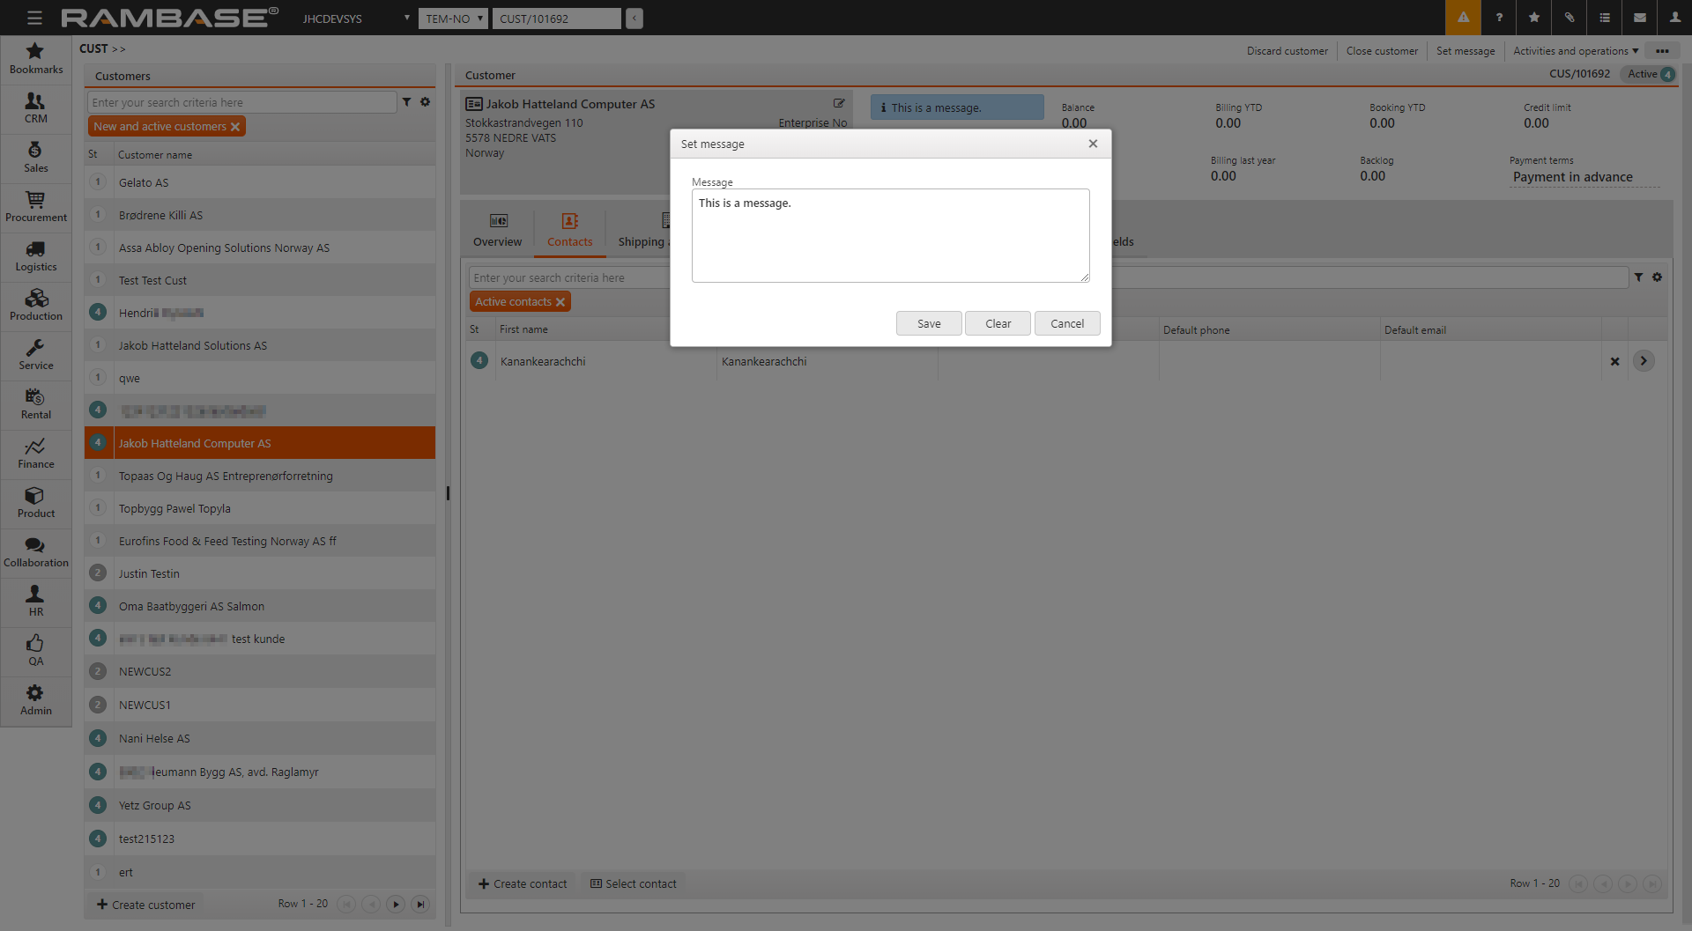This screenshot has height=931, width=1692.
Task: Remove the 'Active contacts' filter chip
Action: [x=560, y=302]
